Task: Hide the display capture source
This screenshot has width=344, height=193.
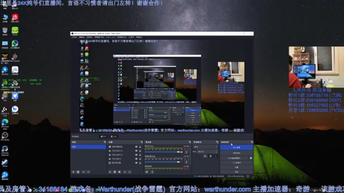Action: 136,163
